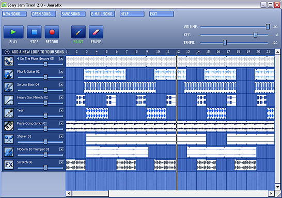Click the vertical scrollbar up arrow
This screenshot has height=198, width=282.
point(277,52)
